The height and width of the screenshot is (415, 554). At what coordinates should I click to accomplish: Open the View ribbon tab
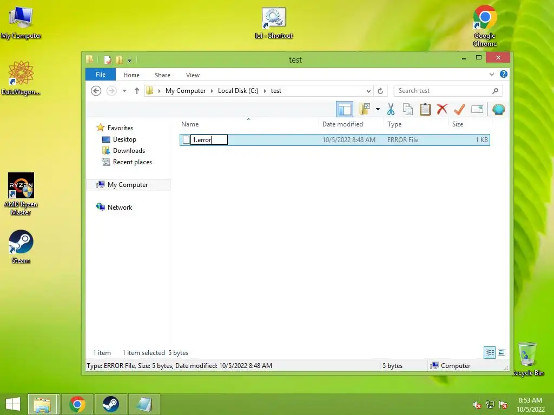[193, 75]
